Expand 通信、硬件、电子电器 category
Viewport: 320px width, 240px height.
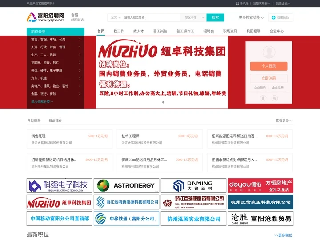[56, 70]
